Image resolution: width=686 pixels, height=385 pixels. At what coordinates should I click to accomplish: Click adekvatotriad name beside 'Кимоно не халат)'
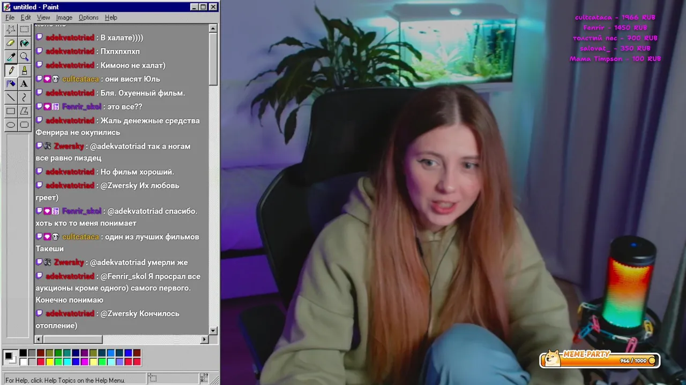pyautogui.click(x=70, y=65)
